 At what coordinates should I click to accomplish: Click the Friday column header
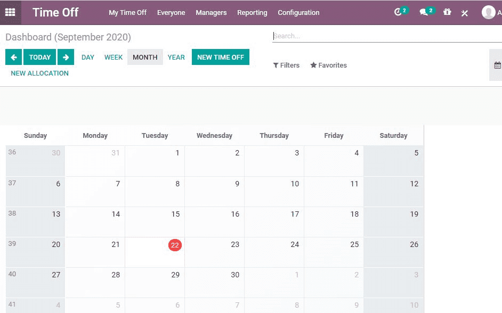334,136
